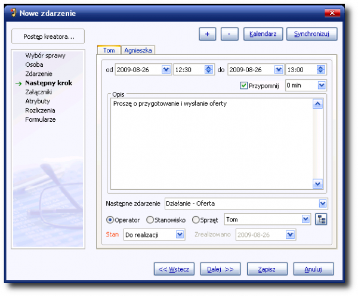358x296 pixels.
Task: Go to Załączniki step in wizard list
Action: pyautogui.click(x=39, y=92)
